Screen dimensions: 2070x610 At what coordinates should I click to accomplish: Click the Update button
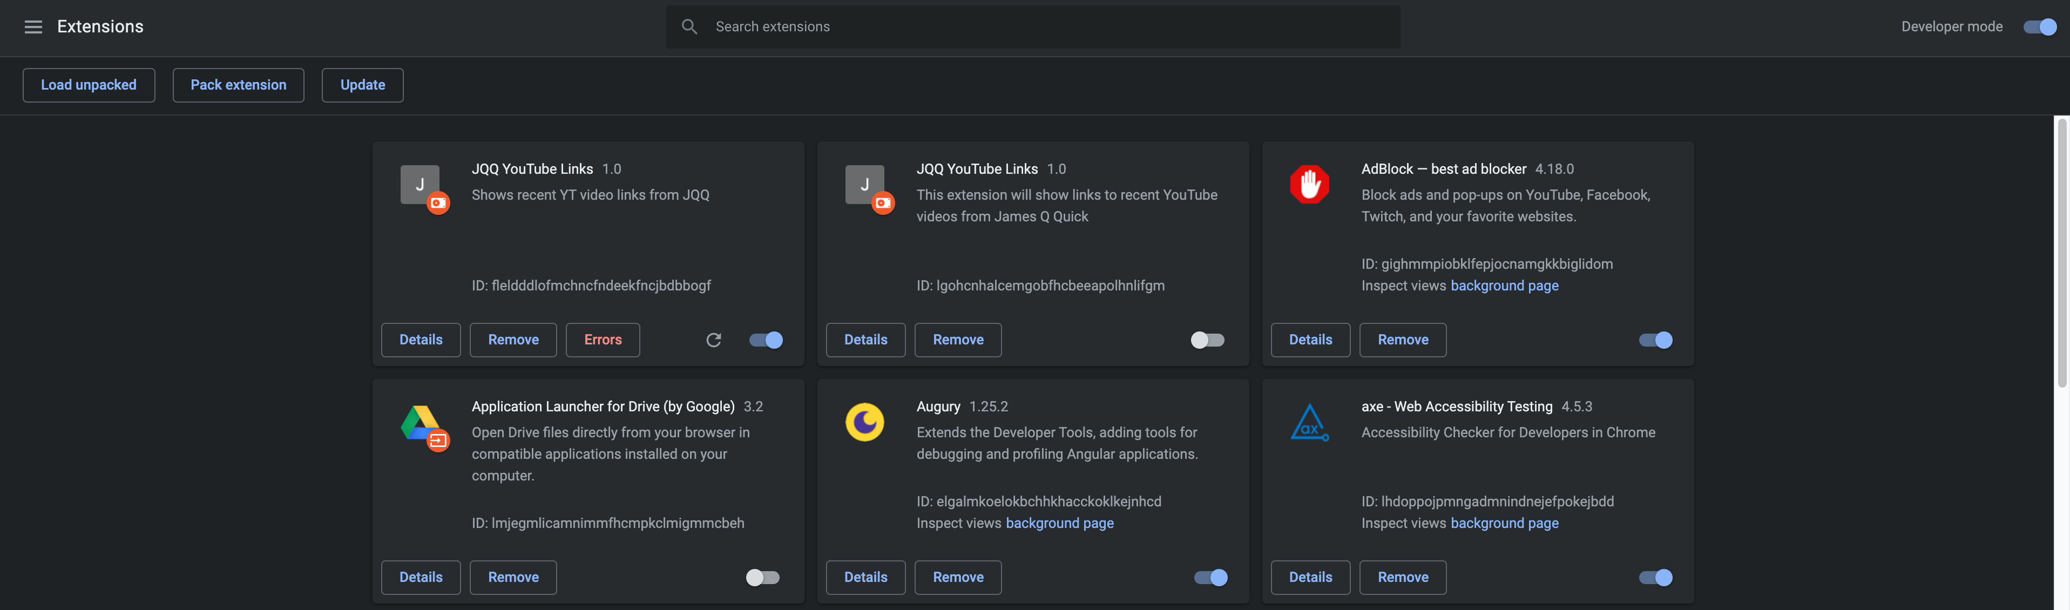pyautogui.click(x=362, y=85)
